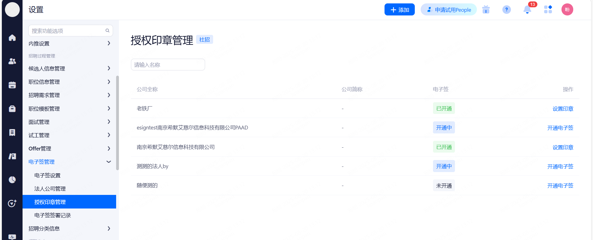Click 开通电子签 link for 随便测的

pyautogui.click(x=560, y=186)
